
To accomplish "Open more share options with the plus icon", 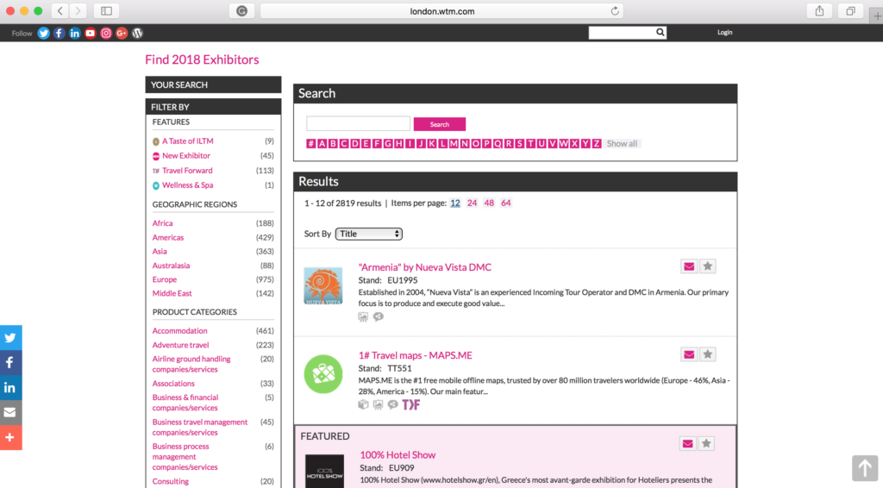I will click(10, 437).
